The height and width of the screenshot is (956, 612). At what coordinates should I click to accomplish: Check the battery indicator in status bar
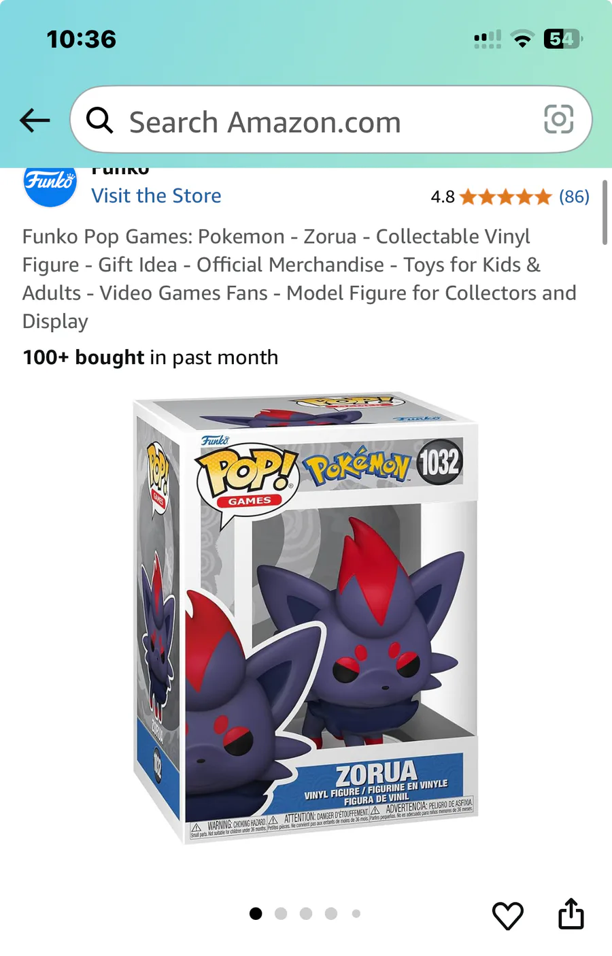[563, 39]
